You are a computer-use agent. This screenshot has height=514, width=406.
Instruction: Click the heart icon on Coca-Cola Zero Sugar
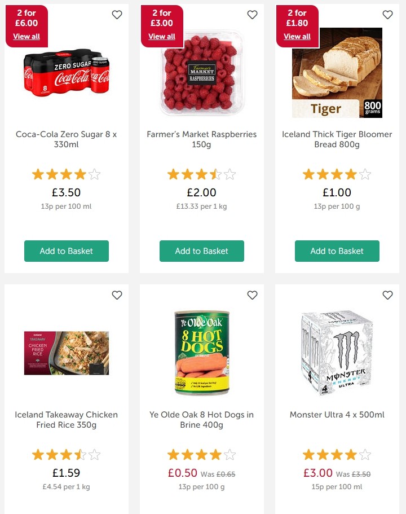click(117, 15)
